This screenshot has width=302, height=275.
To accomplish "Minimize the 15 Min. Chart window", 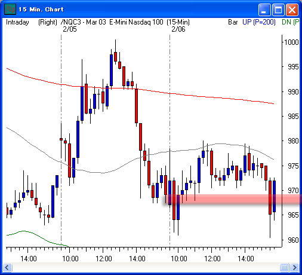I will tap(264, 10).
